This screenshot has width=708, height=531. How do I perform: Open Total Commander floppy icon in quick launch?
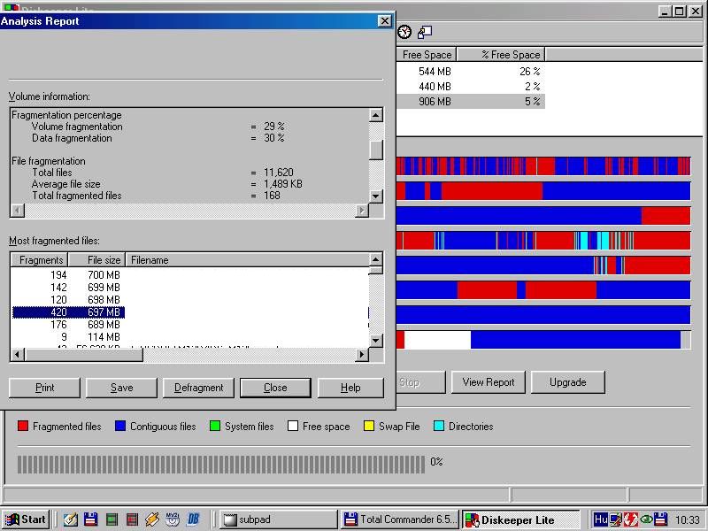(90, 519)
